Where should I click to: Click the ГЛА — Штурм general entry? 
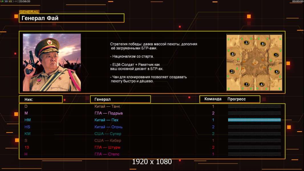(108, 147)
